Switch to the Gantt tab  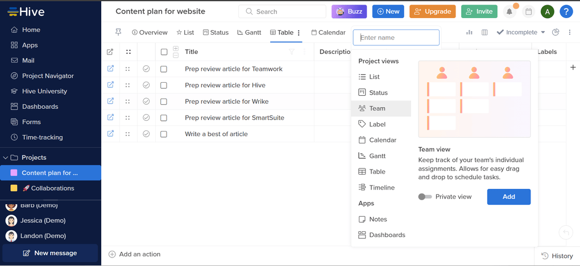pyautogui.click(x=249, y=32)
